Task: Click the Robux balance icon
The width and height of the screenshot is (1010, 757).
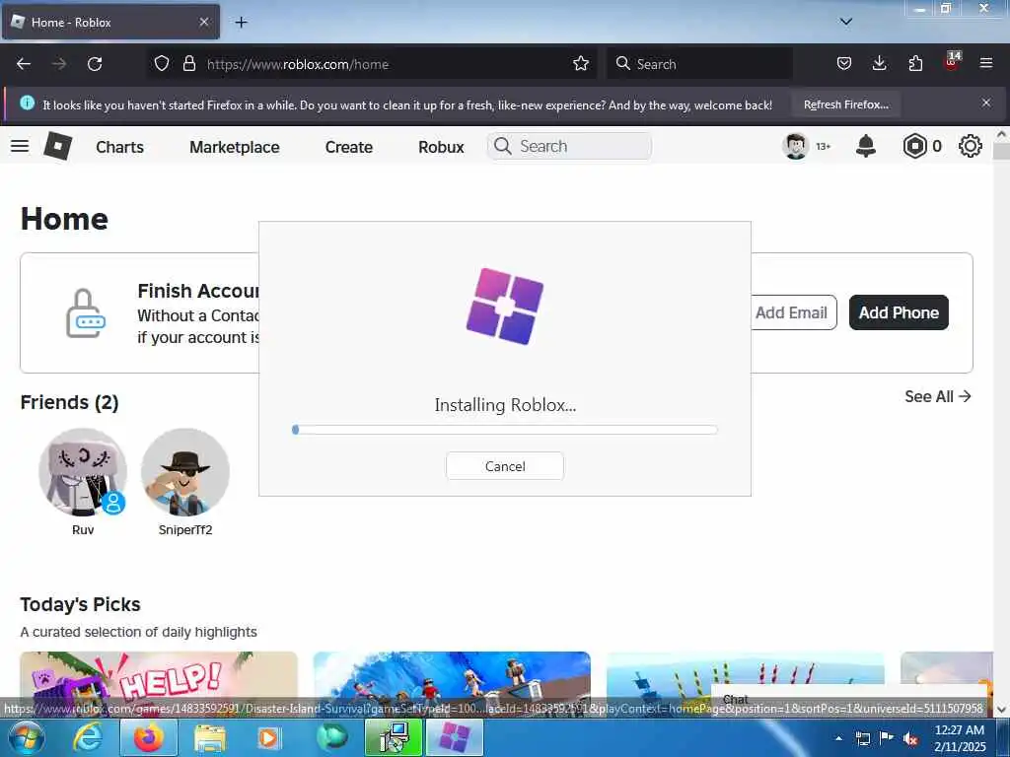Action: (914, 146)
